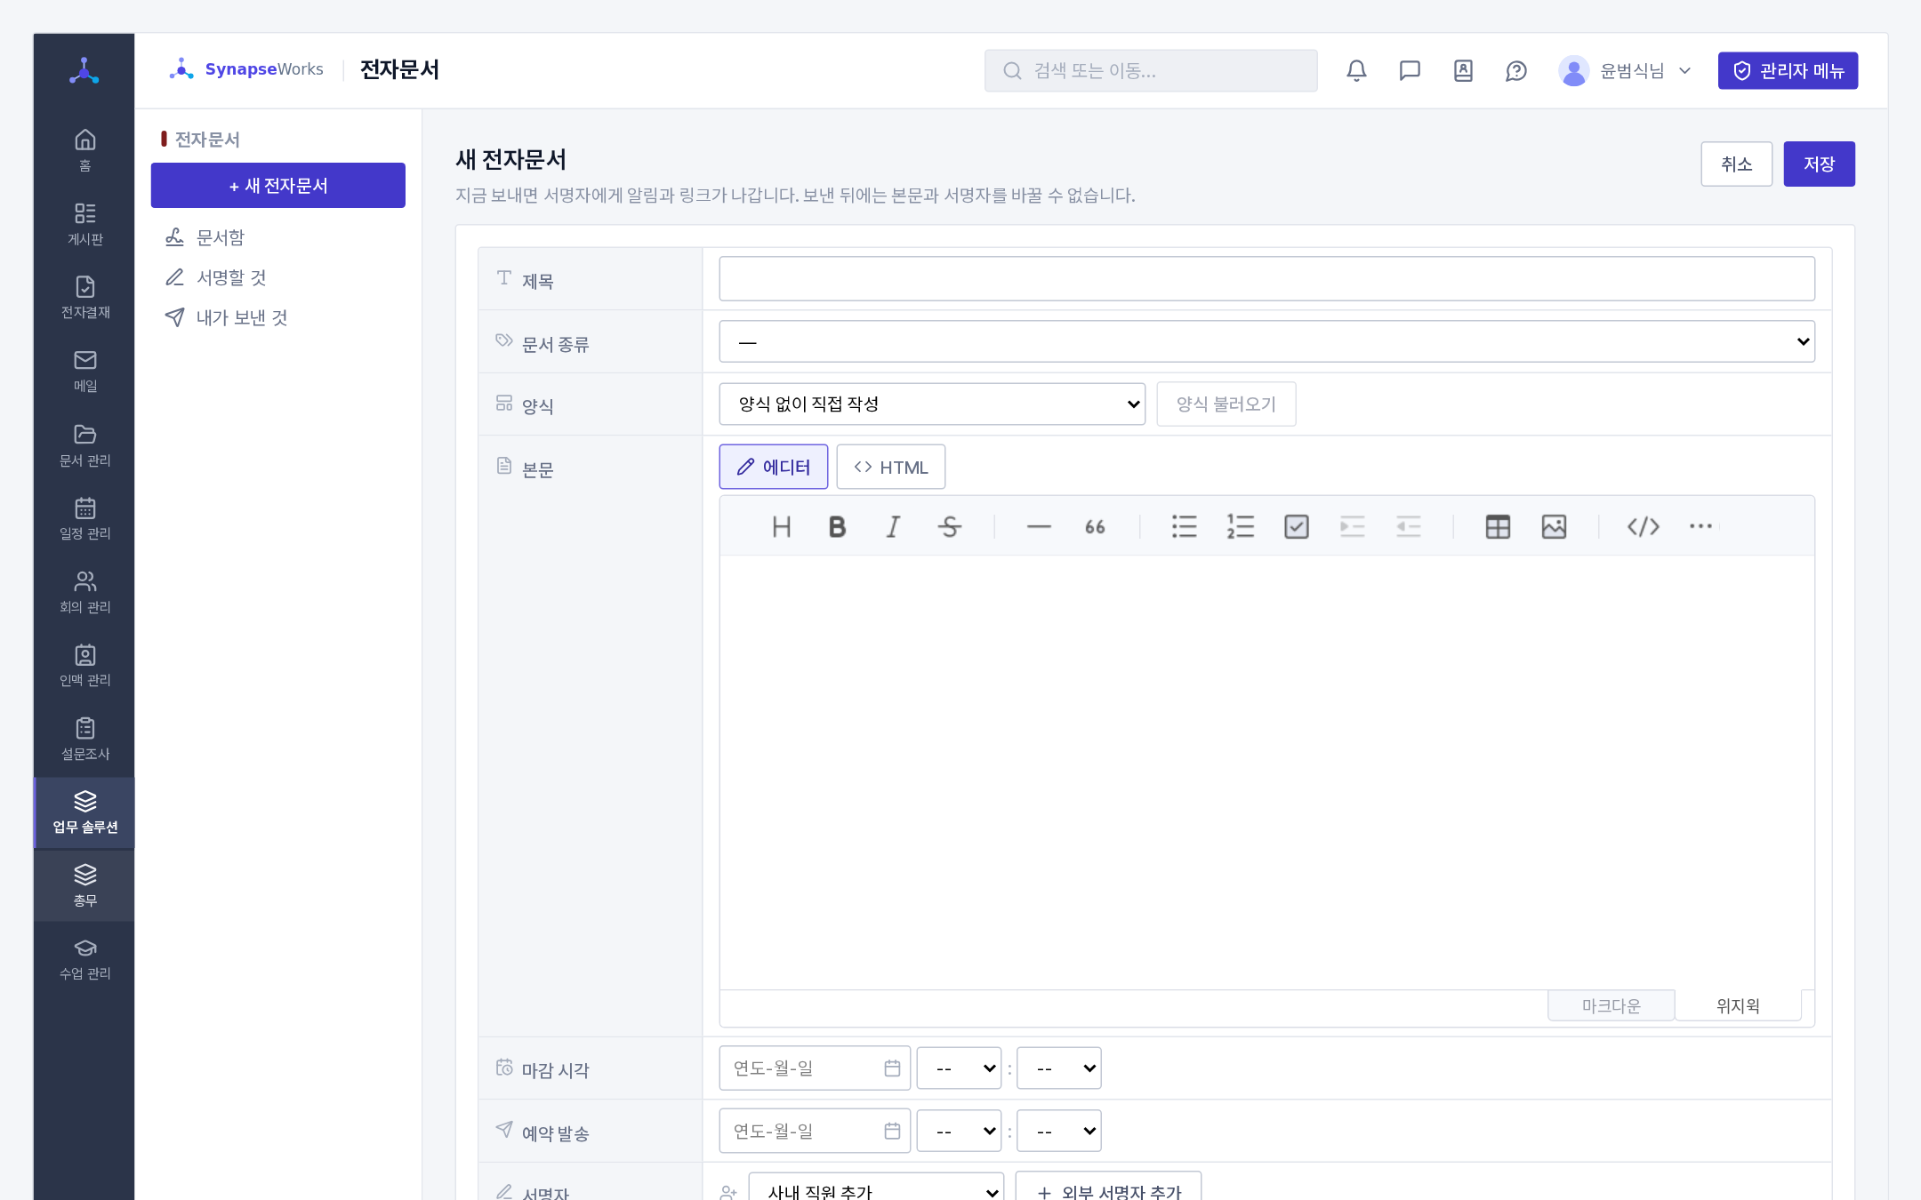Insert an image into the body
This screenshot has width=1921, height=1200.
pyautogui.click(x=1554, y=527)
